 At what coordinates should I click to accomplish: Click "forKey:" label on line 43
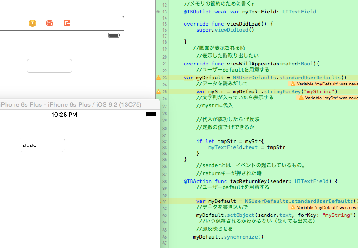(308, 215)
